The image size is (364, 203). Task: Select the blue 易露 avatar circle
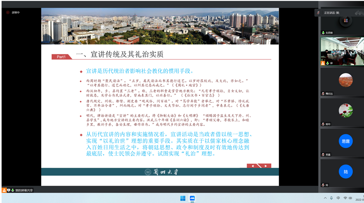pos(346,141)
